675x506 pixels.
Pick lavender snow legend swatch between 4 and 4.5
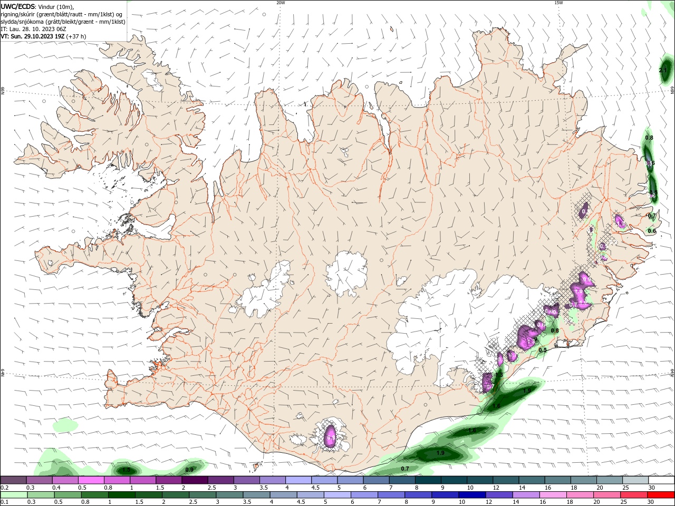298,480
